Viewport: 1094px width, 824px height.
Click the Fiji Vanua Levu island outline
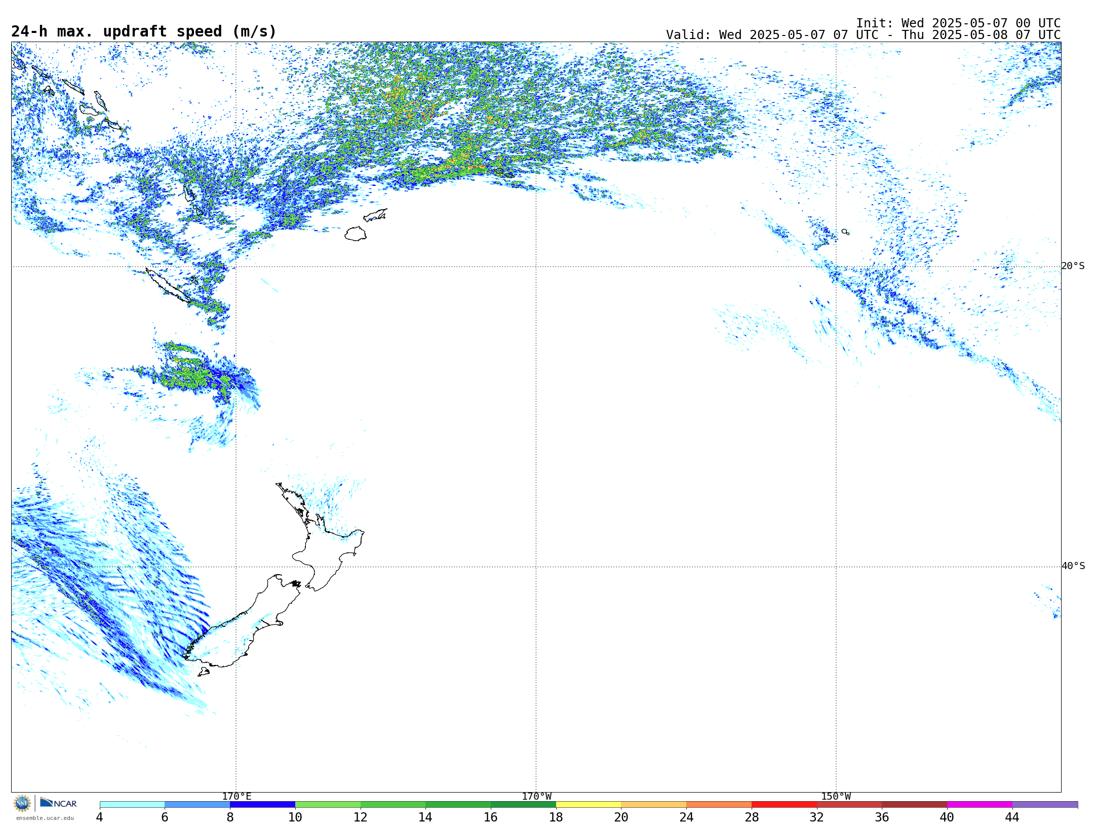(x=375, y=215)
